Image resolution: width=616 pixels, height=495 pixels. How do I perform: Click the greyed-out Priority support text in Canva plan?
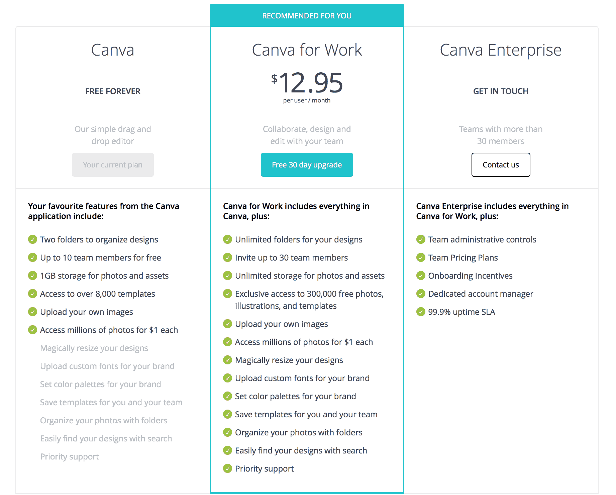pos(69,457)
